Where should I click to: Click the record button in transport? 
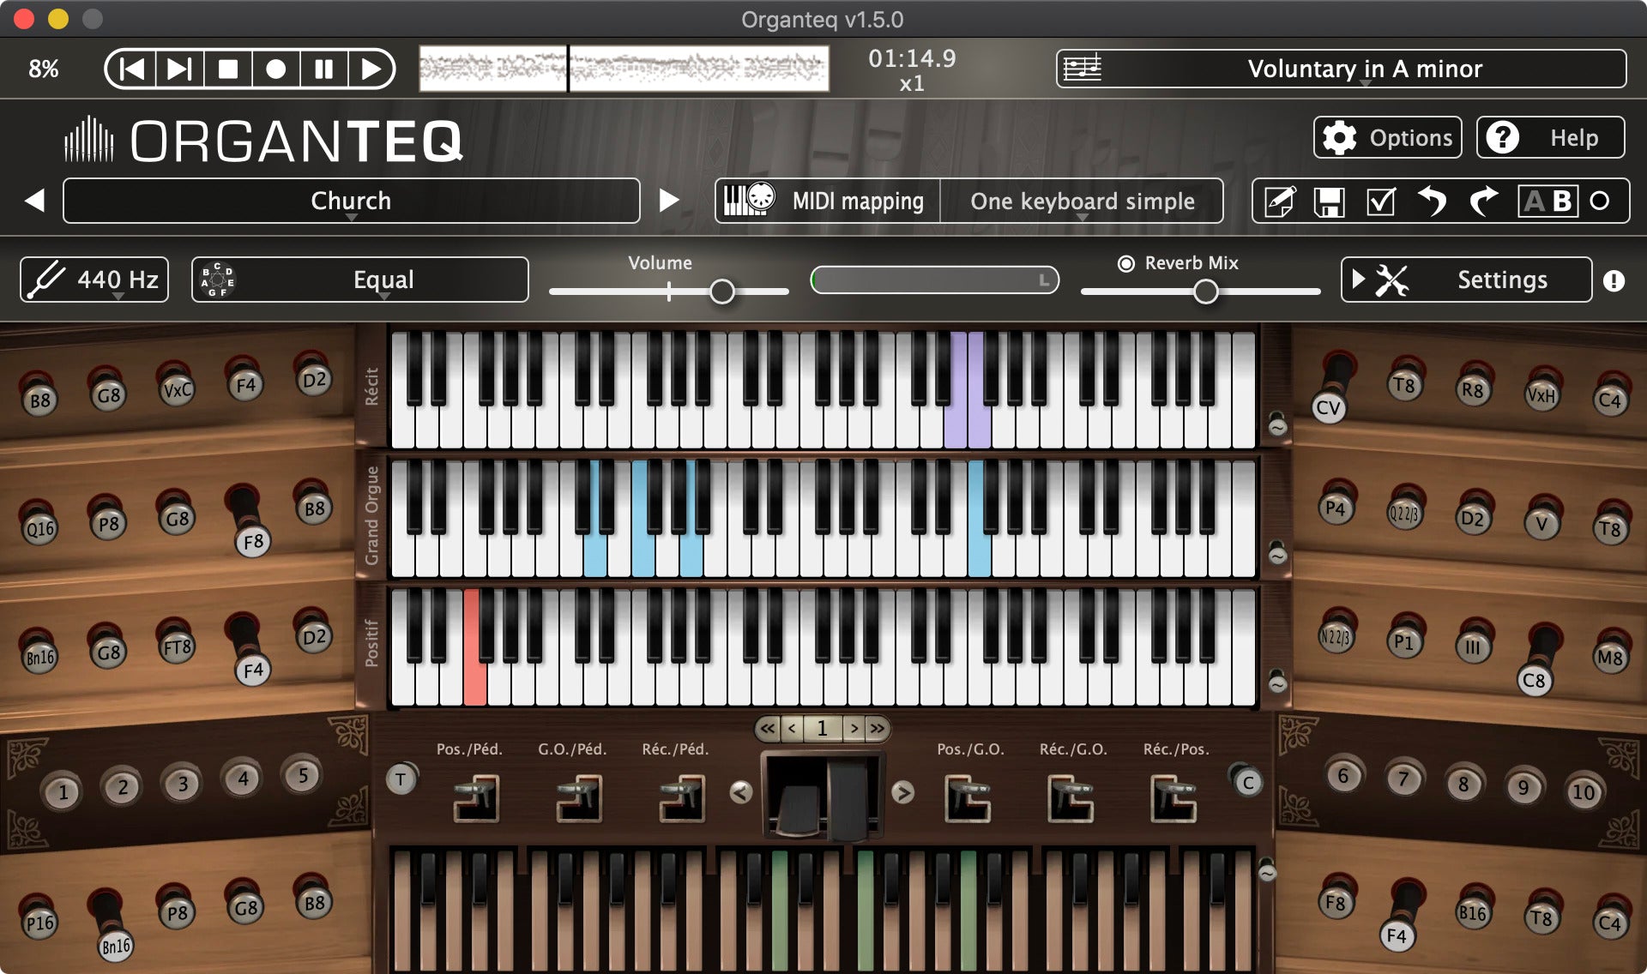click(275, 69)
